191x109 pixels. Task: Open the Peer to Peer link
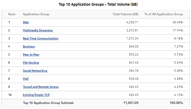click(x=31, y=54)
